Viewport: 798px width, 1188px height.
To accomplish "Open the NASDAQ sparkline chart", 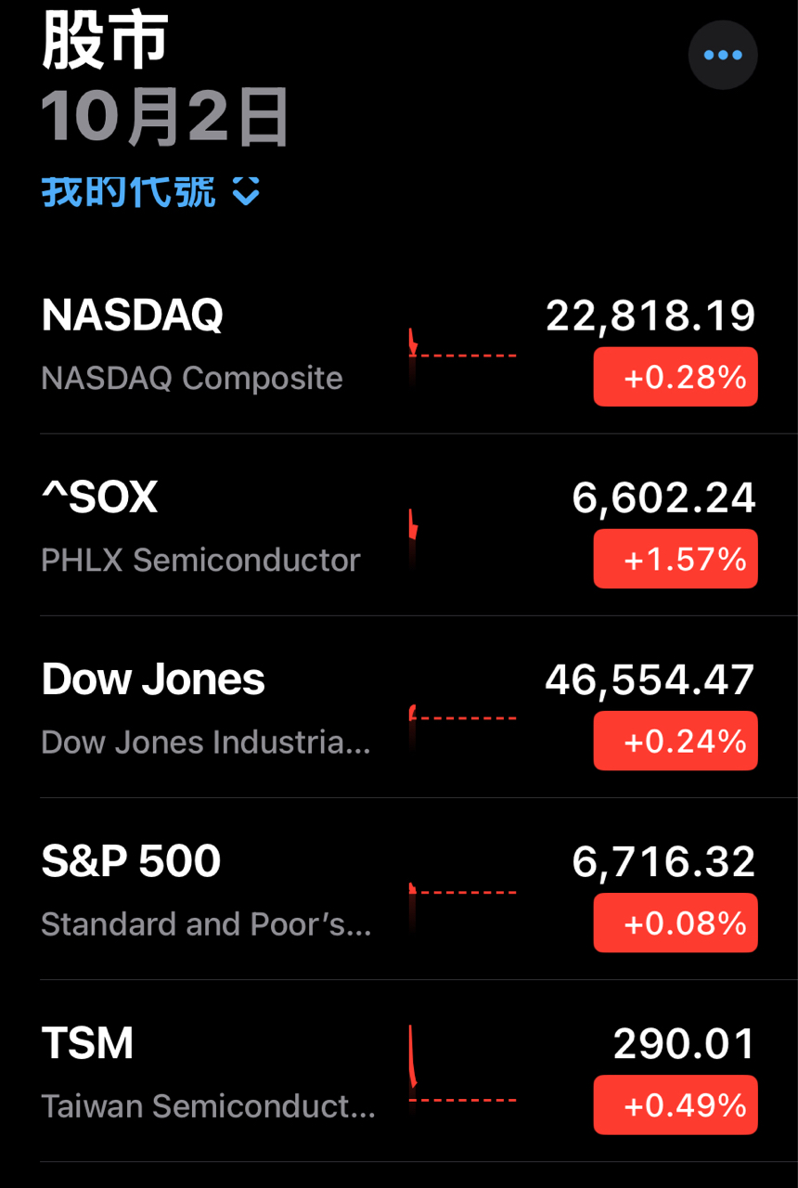I will point(461,351).
